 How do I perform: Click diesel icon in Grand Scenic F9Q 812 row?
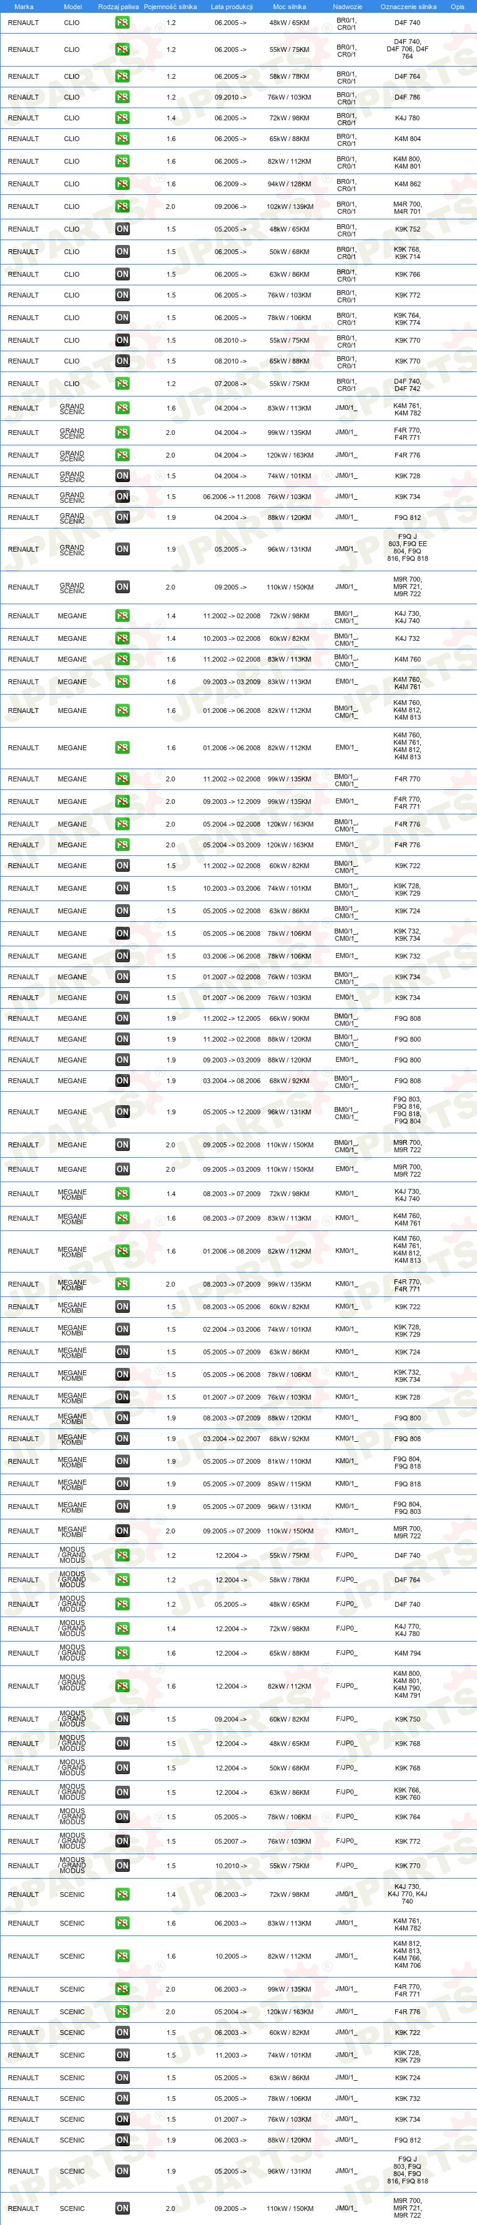point(123,517)
